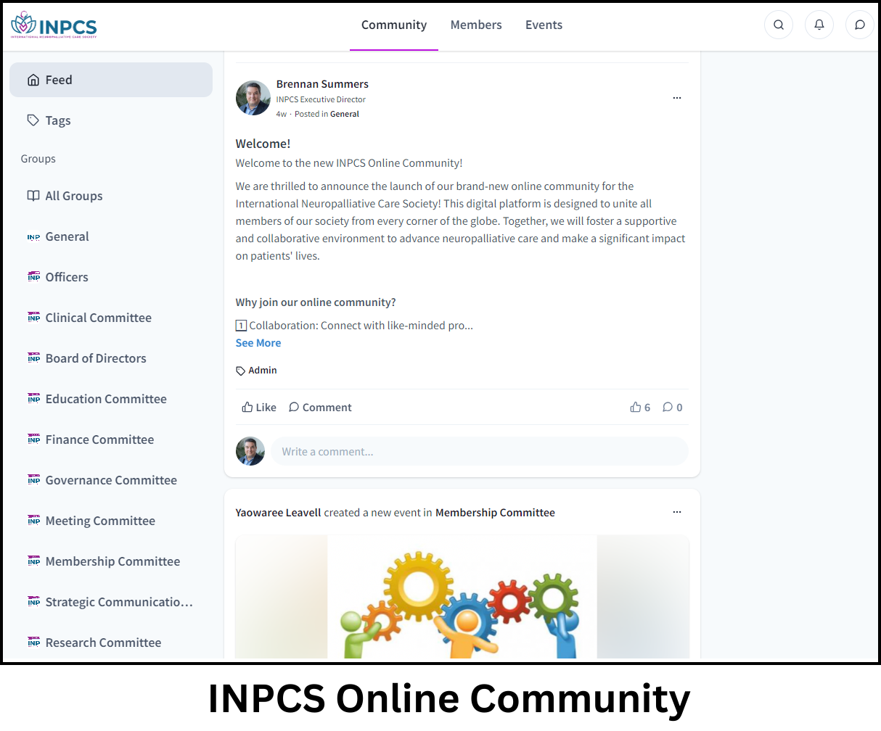Click the INPCS logo
This screenshot has height=731, width=881.
[x=54, y=25]
